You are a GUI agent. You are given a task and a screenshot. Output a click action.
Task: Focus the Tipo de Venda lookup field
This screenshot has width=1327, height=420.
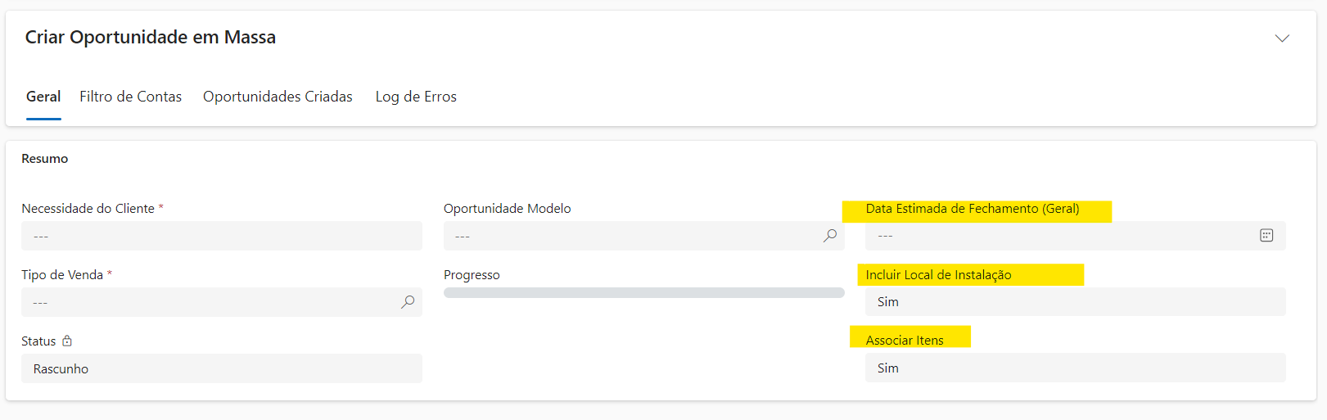209,302
